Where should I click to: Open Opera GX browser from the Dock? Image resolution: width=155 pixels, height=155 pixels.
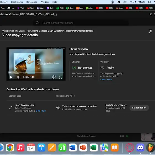[x=130, y=148]
